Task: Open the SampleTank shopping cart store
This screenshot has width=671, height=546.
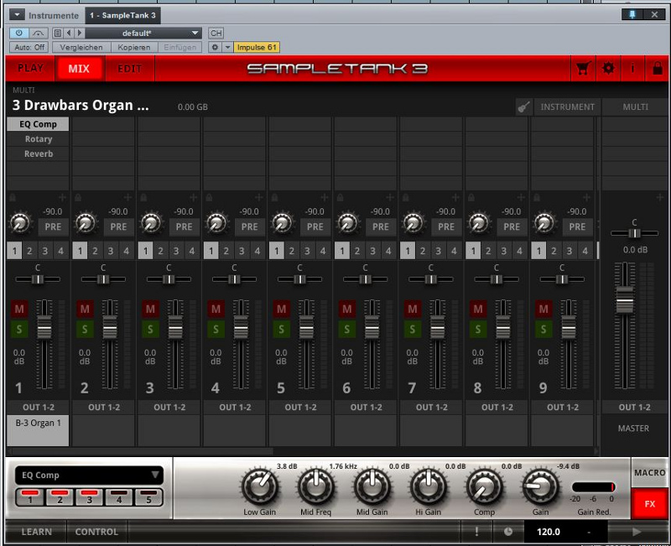Action: pyautogui.click(x=583, y=69)
